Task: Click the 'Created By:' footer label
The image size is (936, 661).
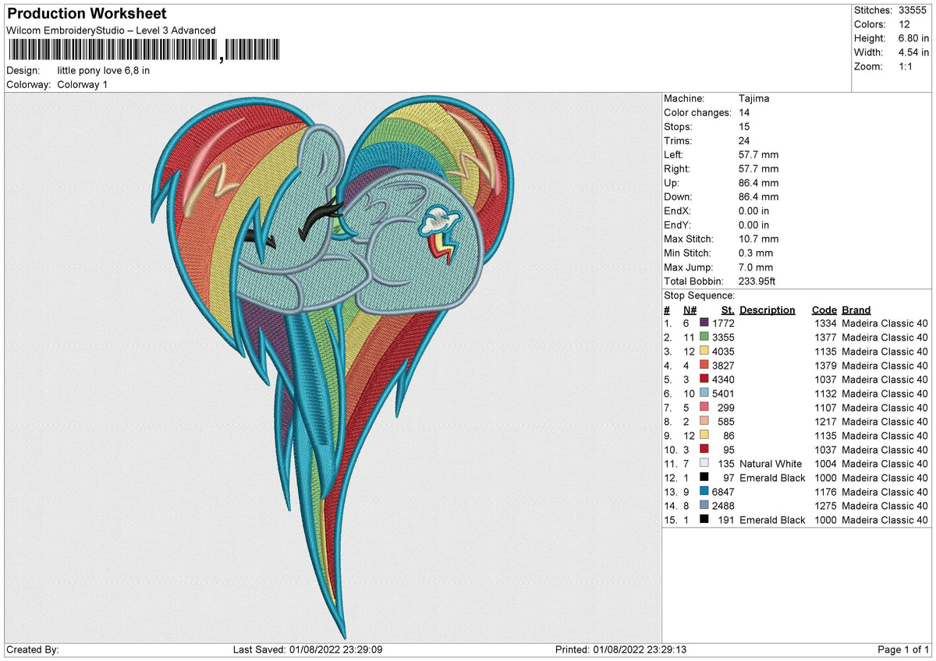Action: tap(33, 649)
